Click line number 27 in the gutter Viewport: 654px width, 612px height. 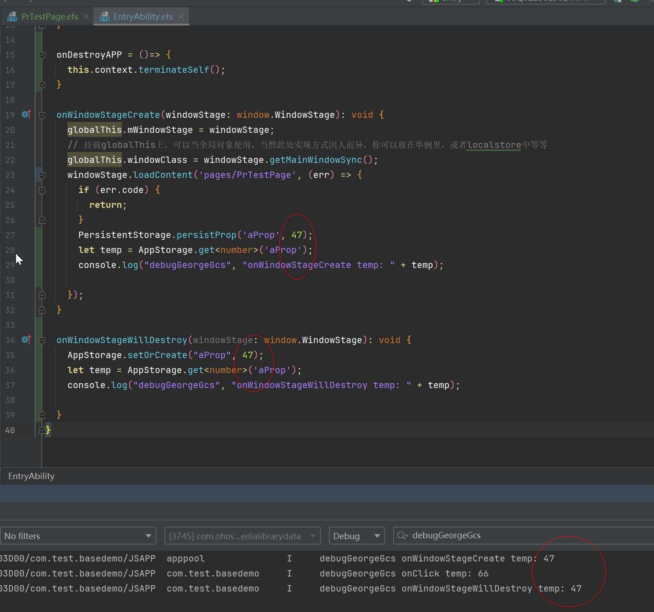coord(10,235)
